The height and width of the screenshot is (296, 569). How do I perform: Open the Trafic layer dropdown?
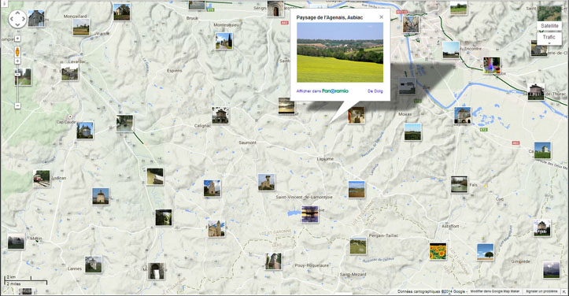[549, 38]
